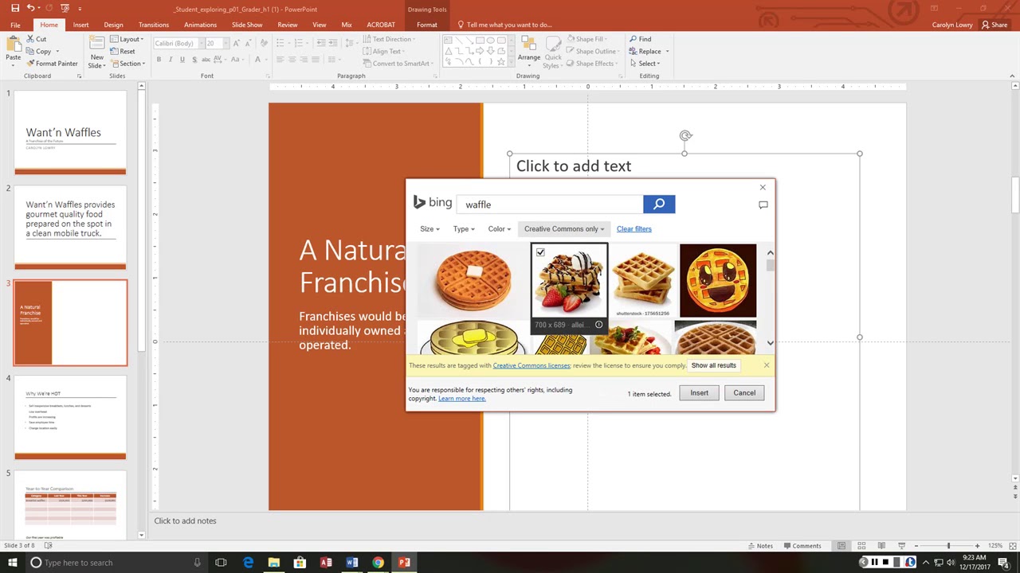Click the Cancel button in dialog
The image size is (1020, 573).
click(x=744, y=393)
